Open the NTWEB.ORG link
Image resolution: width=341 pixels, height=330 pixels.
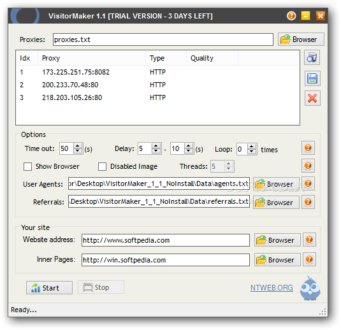[x=272, y=287]
